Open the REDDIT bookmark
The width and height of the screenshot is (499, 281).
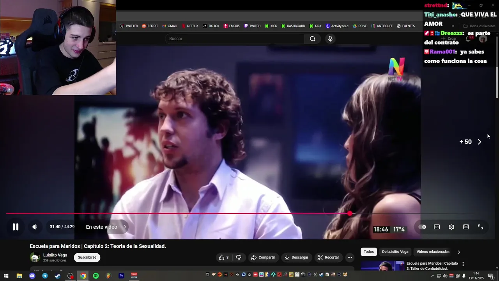(150, 26)
